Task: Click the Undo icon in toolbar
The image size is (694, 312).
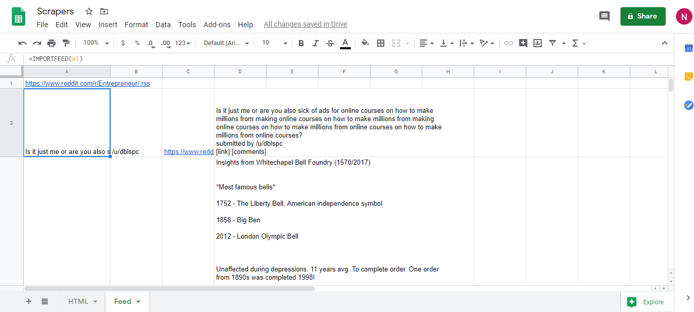Action: click(22, 43)
